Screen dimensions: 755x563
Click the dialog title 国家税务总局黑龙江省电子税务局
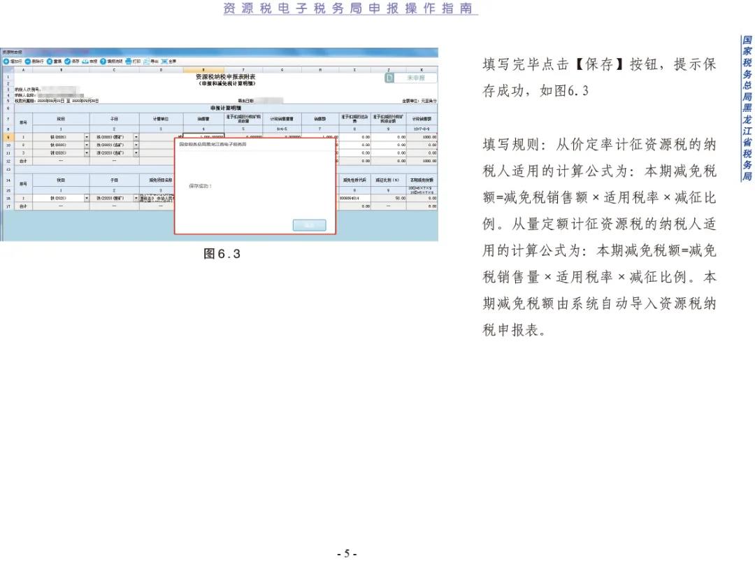[213, 144]
